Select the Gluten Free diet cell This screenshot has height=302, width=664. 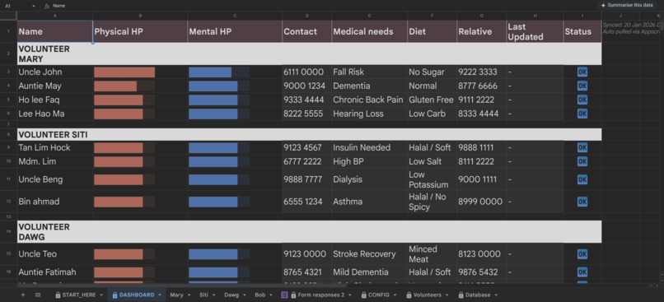coord(432,100)
